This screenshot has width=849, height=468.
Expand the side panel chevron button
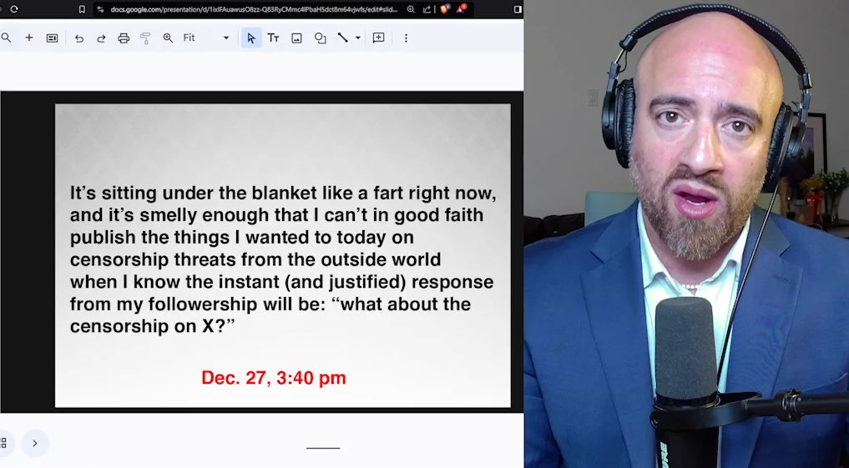point(34,443)
